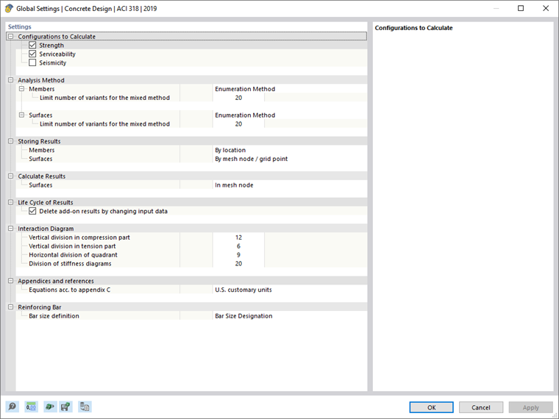The height and width of the screenshot is (419, 559).
Task: Collapse the Reinforcing Bar section
Action: point(11,307)
